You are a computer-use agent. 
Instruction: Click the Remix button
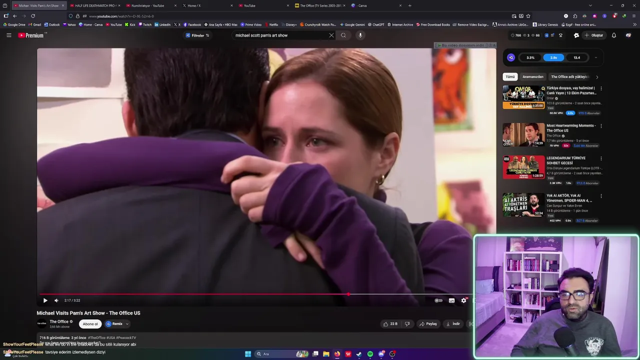114,324
